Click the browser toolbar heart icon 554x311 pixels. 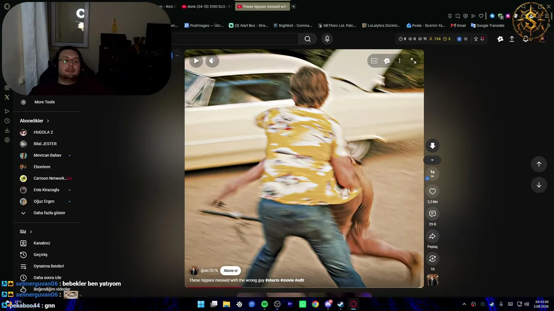(x=481, y=16)
